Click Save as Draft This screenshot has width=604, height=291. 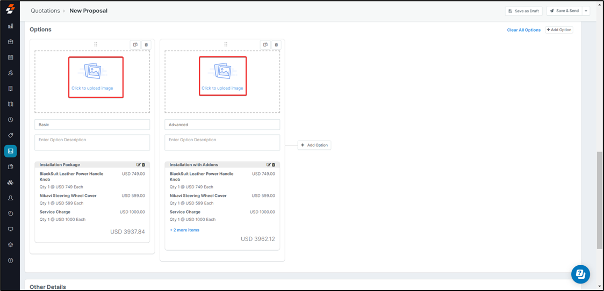click(524, 11)
